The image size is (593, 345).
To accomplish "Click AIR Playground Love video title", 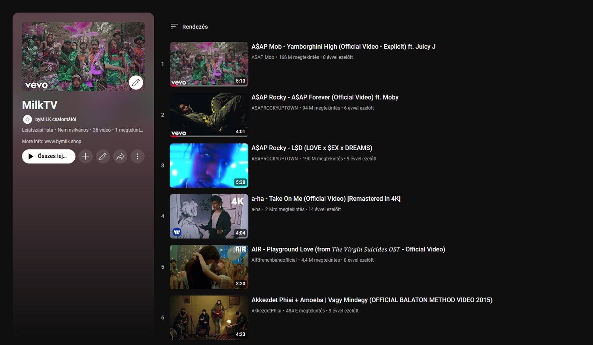I will click(348, 249).
